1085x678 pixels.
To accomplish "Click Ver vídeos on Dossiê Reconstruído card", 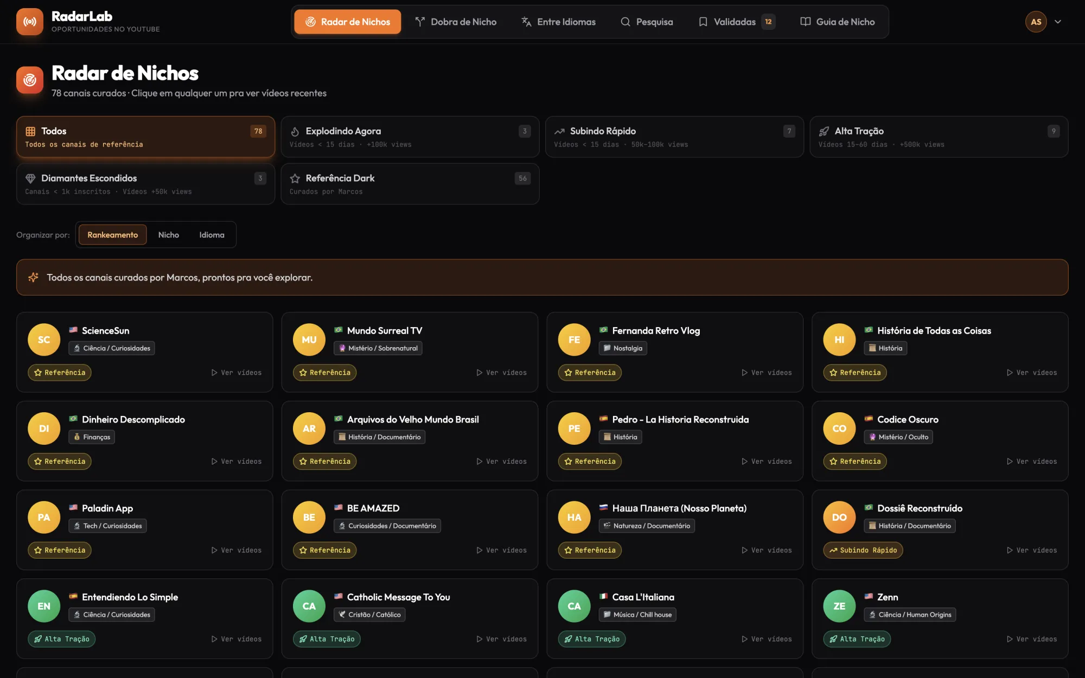I will (x=1032, y=550).
